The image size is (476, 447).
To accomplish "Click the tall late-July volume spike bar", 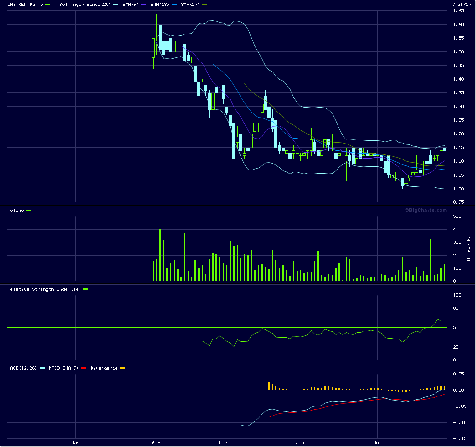I will point(430,260).
